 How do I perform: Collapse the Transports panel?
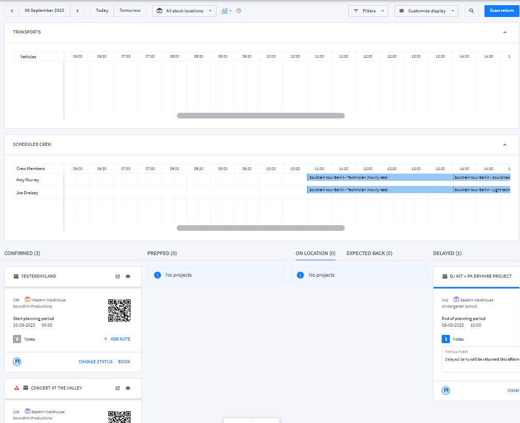point(505,32)
